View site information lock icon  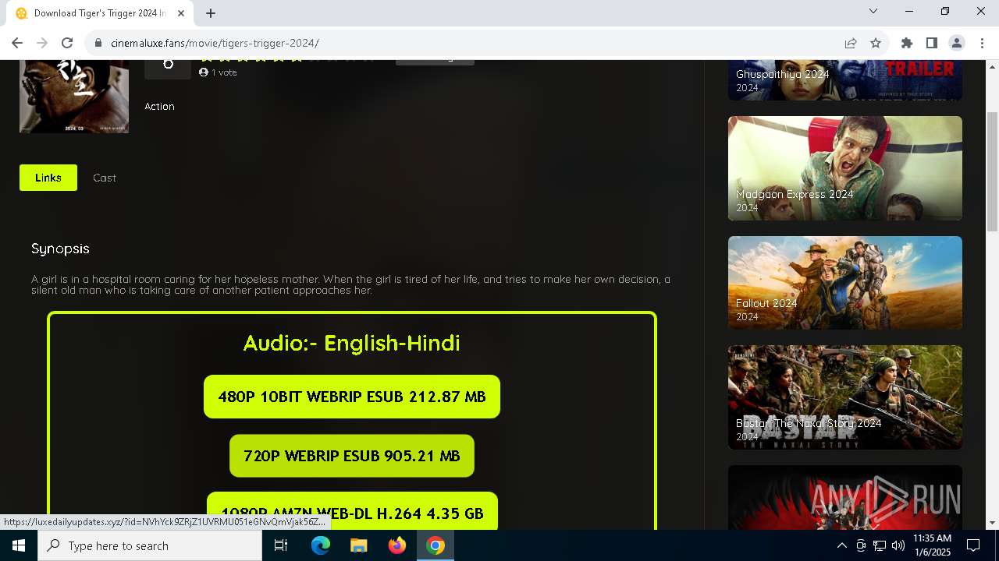coord(98,43)
